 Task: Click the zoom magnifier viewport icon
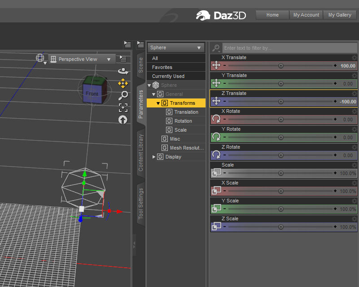(x=123, y=95)
